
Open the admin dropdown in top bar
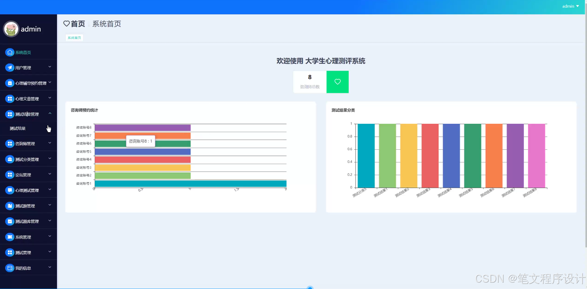click(570, 6)
